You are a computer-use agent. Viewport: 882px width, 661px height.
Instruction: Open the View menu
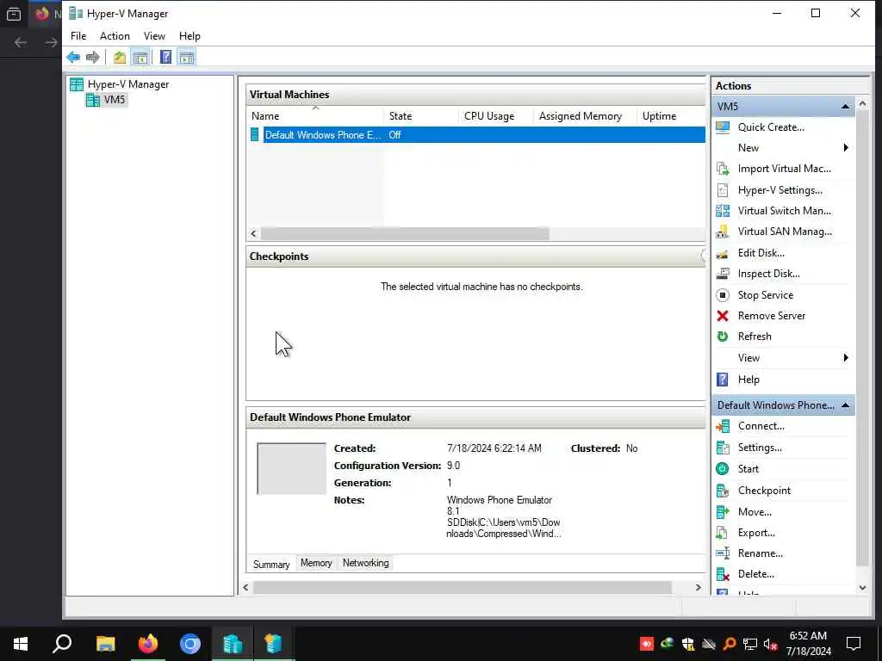pos(154,36)
